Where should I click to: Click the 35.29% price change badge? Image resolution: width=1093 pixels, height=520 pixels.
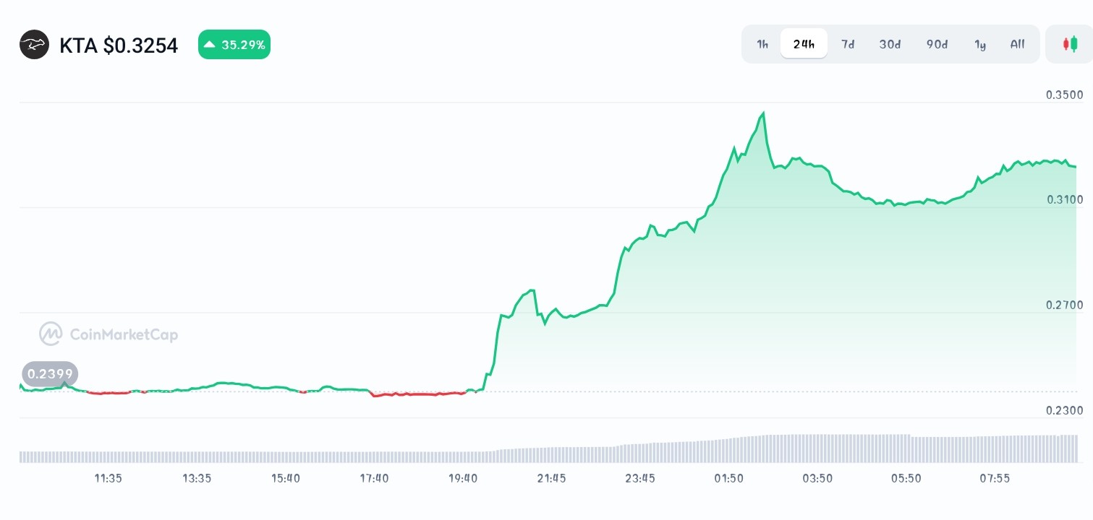[234, 45]
